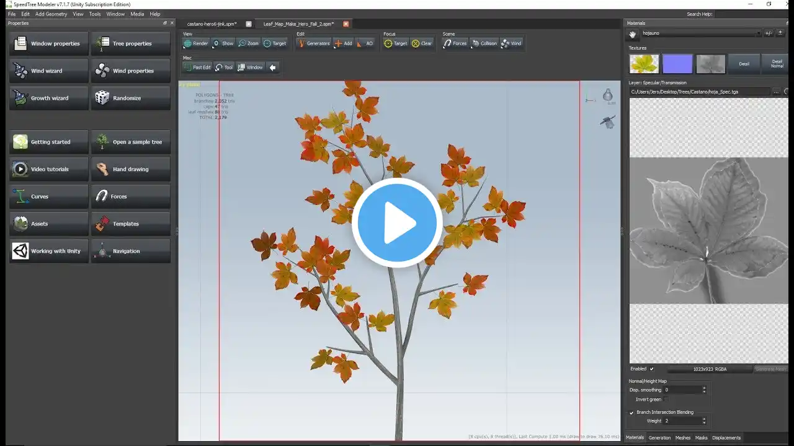Click the Detail Normal texture button
Image resolution: width=794 pixels, height=446 pixels.
coord(777,64)
